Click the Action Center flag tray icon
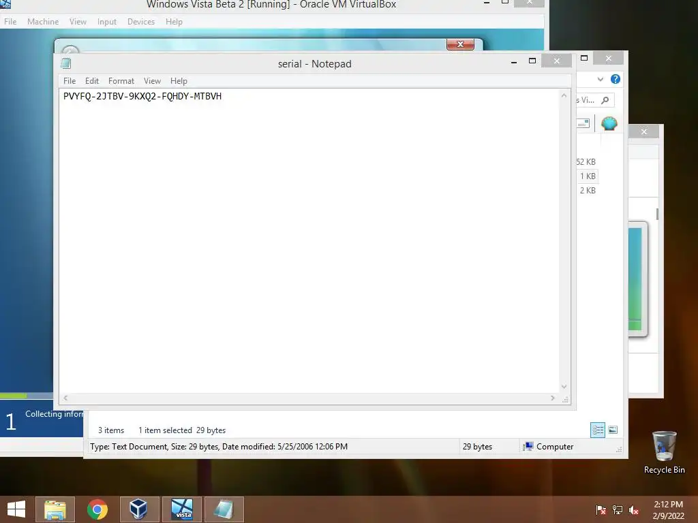This screenshot has height=523, width=698. tap(601, 510)
